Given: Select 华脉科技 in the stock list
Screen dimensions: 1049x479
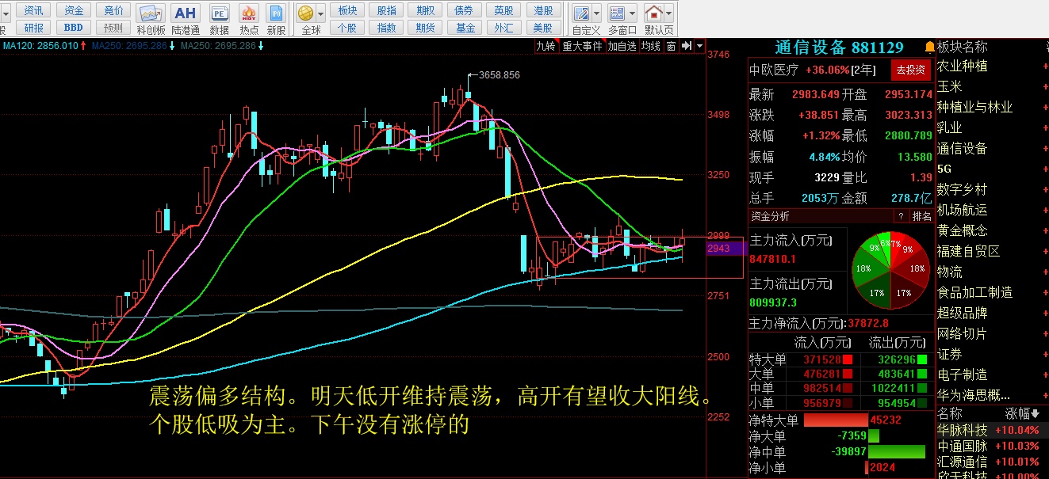Looking at the screenshot, I should click(963, 430).
